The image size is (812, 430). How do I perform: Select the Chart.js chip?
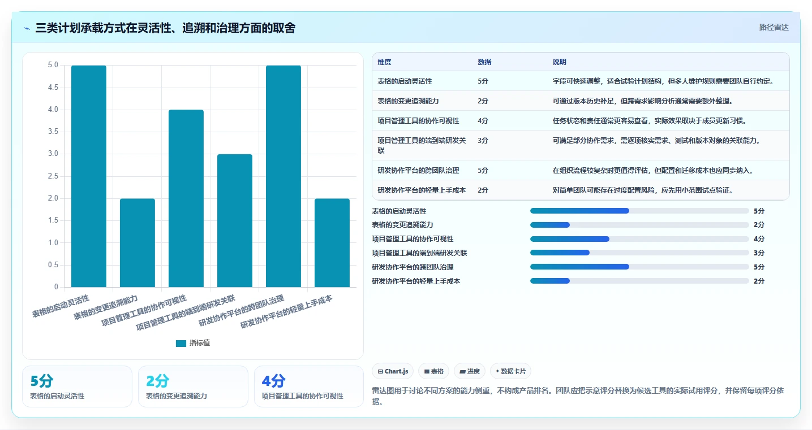coord(393,371)
